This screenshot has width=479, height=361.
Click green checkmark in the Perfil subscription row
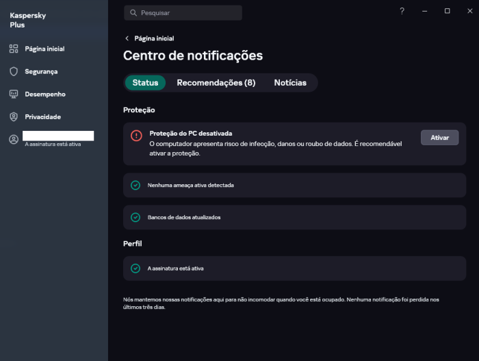coord(135,269)
